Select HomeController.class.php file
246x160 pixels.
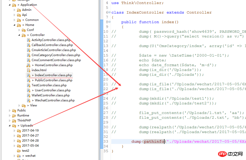(54, 65)
